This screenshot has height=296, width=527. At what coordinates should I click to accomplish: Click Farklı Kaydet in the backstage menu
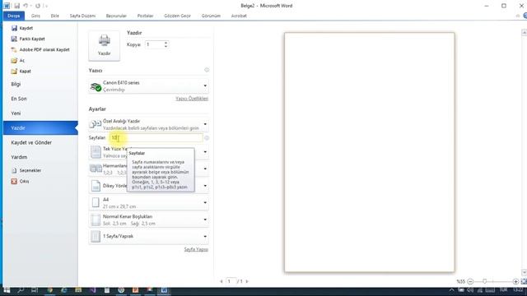coord(28,39)
